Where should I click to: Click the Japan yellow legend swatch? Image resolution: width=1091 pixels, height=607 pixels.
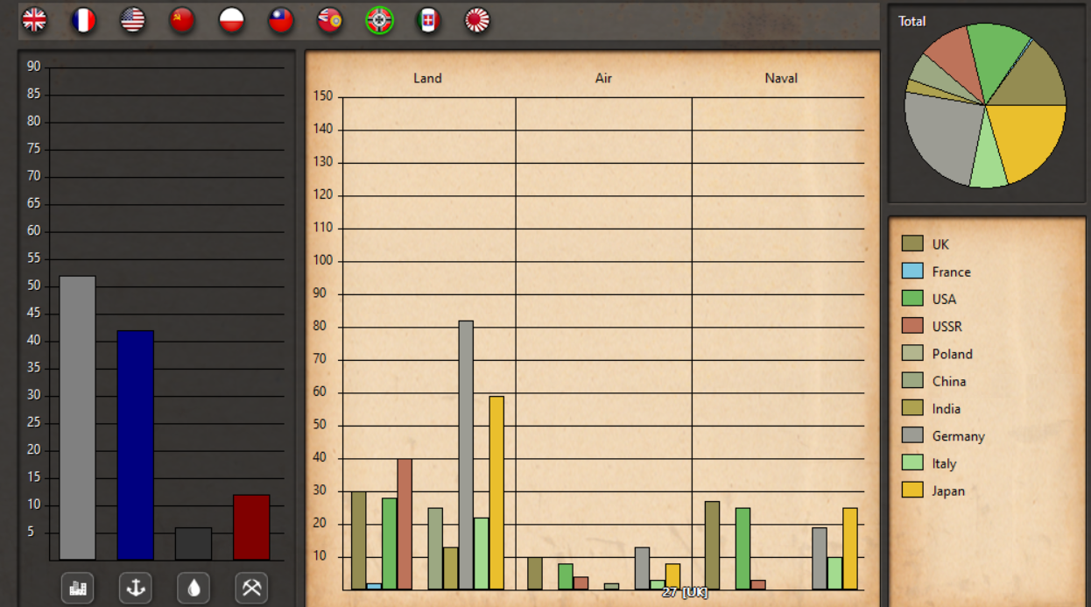click(x=912, y=490)
